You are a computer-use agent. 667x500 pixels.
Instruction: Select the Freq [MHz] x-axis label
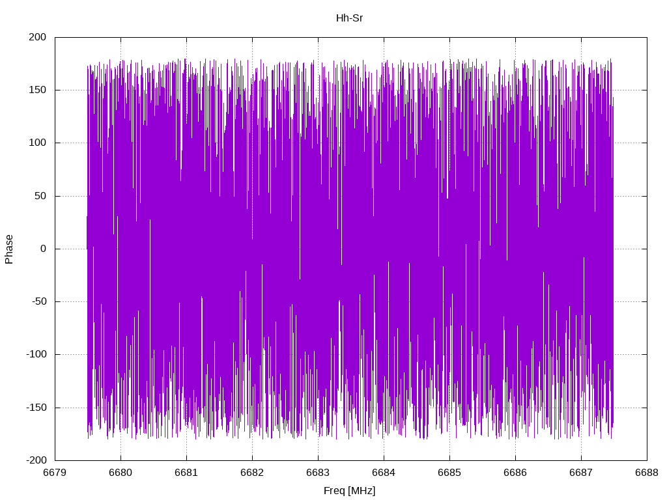[349, 491]
